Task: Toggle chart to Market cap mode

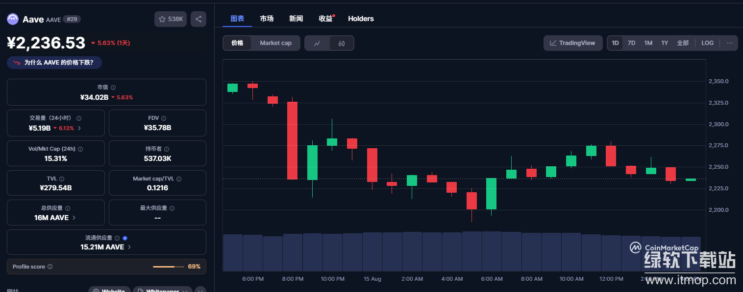Action: pyautogui.click(x=275, y=43)
